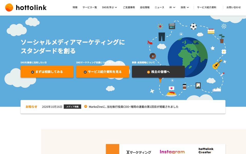Expand the SNSを学ぶ dropdown chevron

116,7
